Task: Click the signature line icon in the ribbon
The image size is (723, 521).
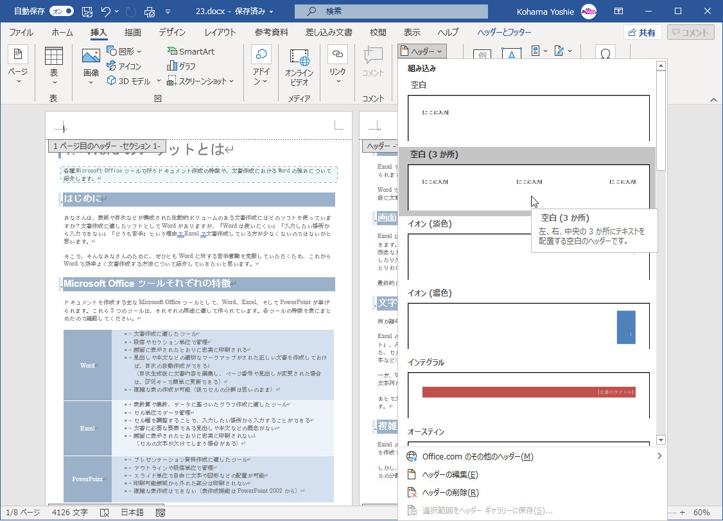Action: click(x=562, y=51)
